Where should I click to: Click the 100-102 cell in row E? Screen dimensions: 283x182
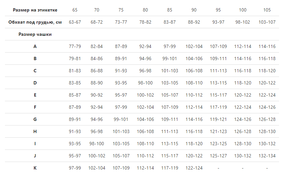coord(145,95)
